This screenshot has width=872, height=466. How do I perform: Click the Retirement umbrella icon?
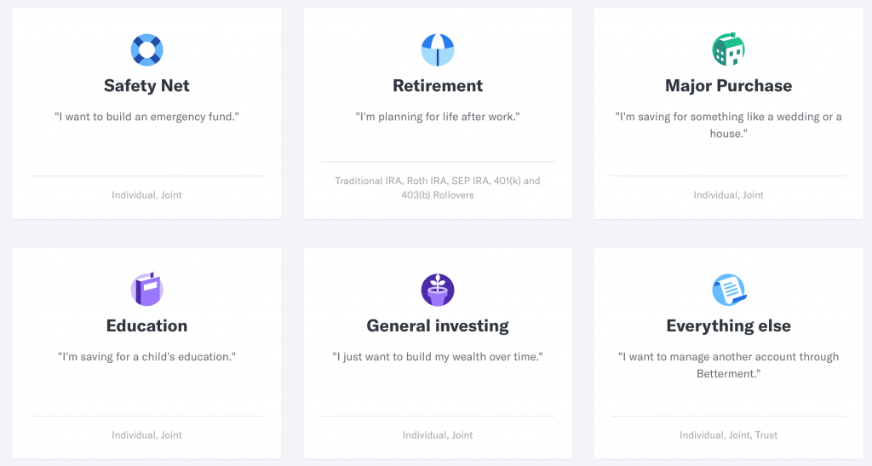point(438,50)
